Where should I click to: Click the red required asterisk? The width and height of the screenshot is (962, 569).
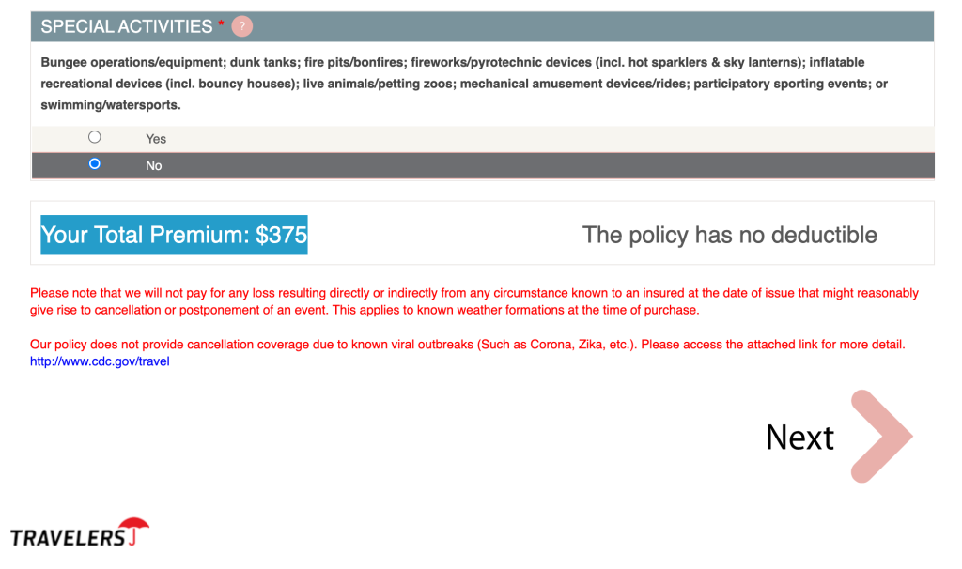222,24
